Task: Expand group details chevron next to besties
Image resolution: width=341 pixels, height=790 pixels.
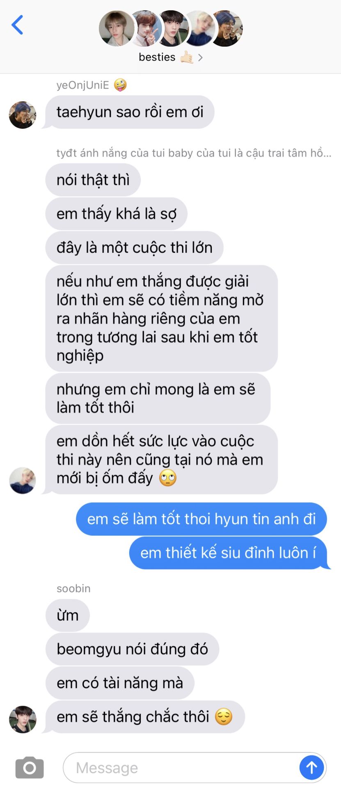Action: 200,58
